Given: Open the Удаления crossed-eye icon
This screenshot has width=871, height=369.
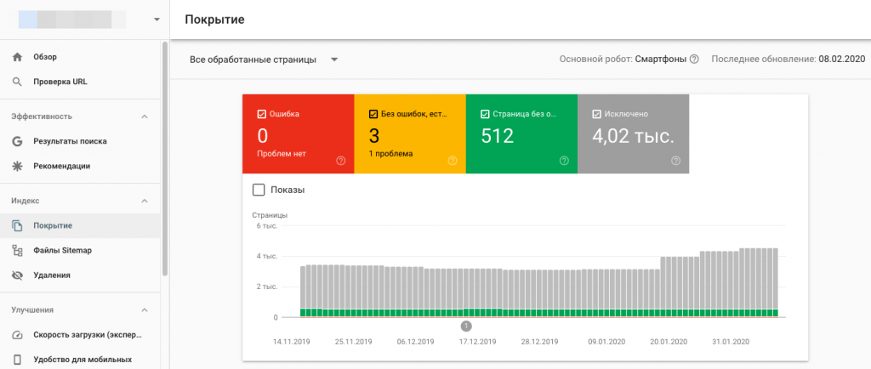Looking at the screenshot, I should (x=17, y=275).
